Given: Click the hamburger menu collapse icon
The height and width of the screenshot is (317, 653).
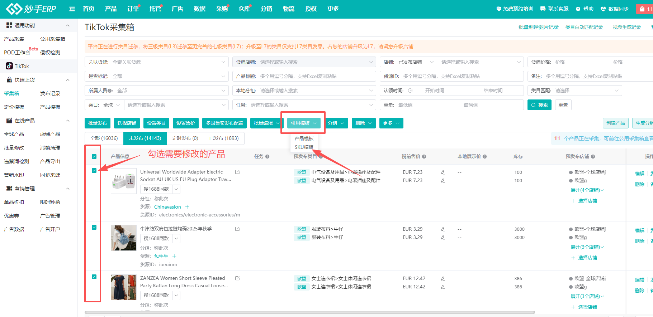Looking at the screenshot, I should click(72, 9).
